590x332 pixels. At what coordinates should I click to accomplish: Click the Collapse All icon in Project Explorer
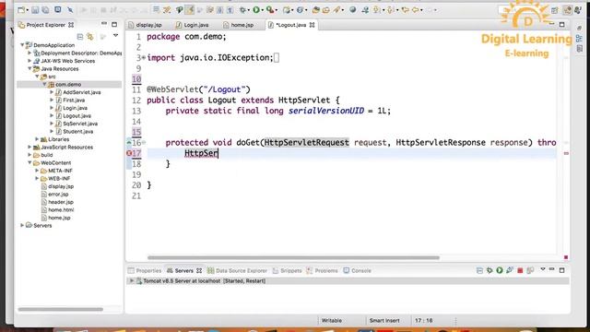(x=80, y=37)
